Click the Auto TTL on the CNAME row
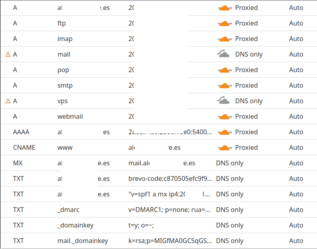 (x=296, y=148)
